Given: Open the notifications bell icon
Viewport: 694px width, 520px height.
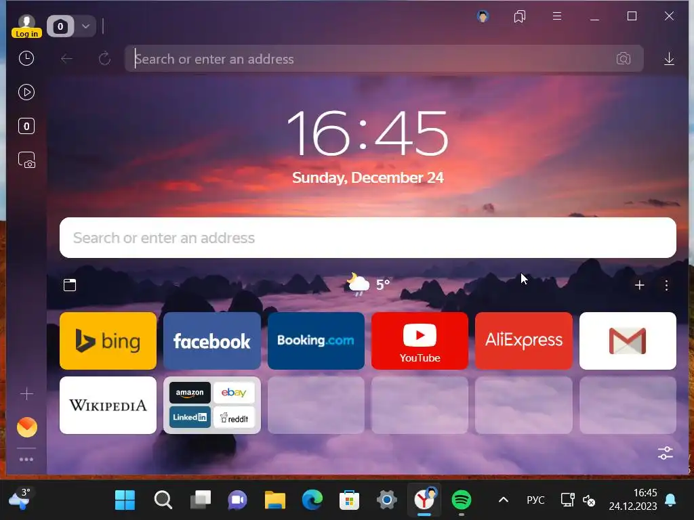Looking at the screenshot, I should point(670,500).
